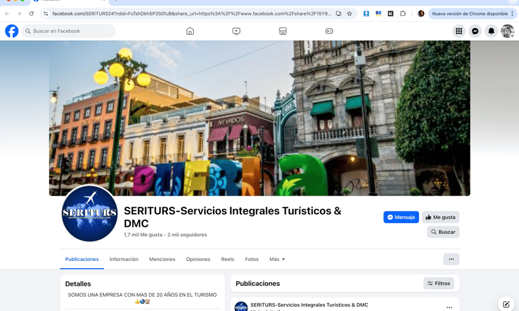The image size is (519, 311).
Task: Open the Facebook home feed icon
Action: coord(190,31)
